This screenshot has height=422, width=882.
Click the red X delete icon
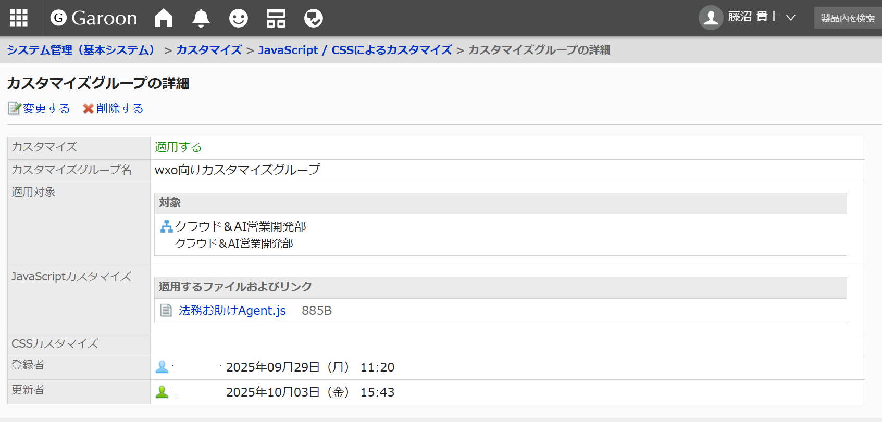pyautogui.click(x=88, y=108)
